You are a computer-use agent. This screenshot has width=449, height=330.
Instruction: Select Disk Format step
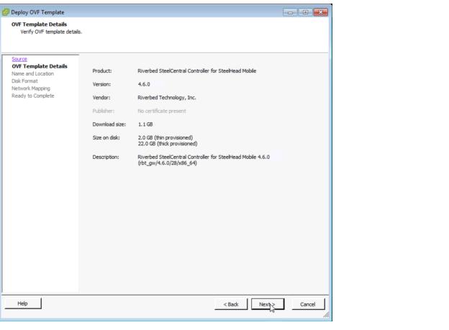[24, 81]
